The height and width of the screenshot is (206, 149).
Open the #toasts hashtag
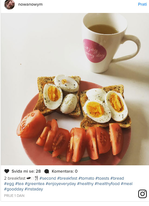point(102,178)
